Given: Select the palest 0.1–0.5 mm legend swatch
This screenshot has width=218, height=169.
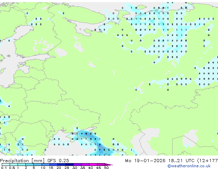Looking at the screenshot, I should pos(6,165).
